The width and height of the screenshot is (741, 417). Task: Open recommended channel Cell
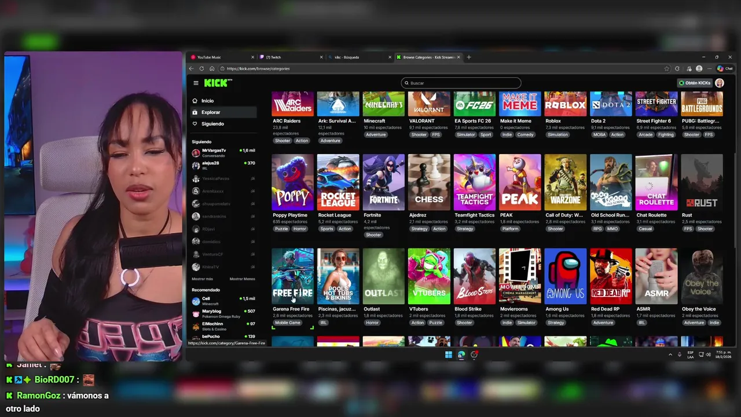coord(223,301)
